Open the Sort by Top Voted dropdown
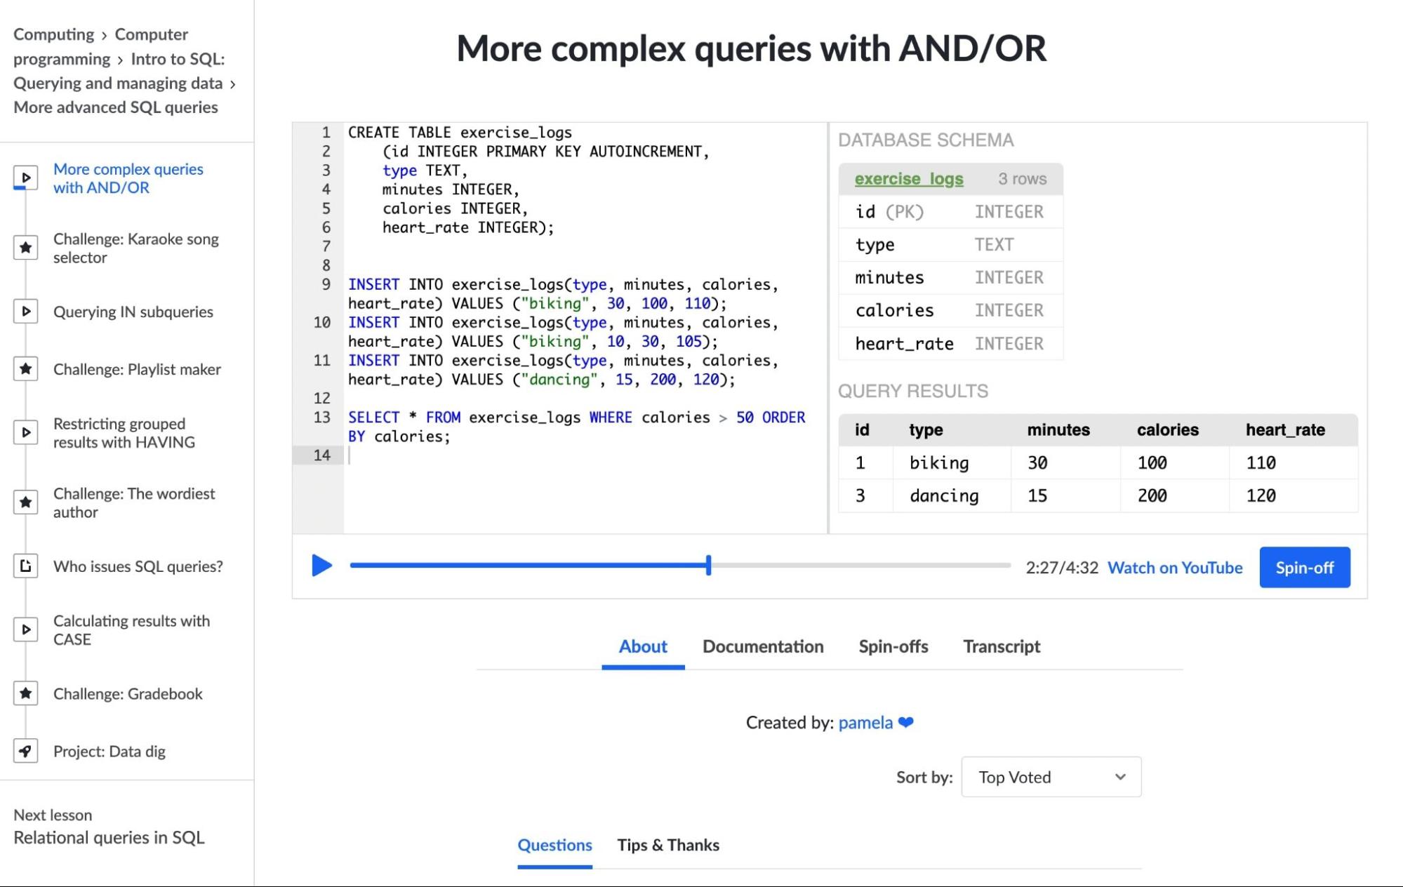Screen dimensions: 1403x887 [x=1051, y=777]
